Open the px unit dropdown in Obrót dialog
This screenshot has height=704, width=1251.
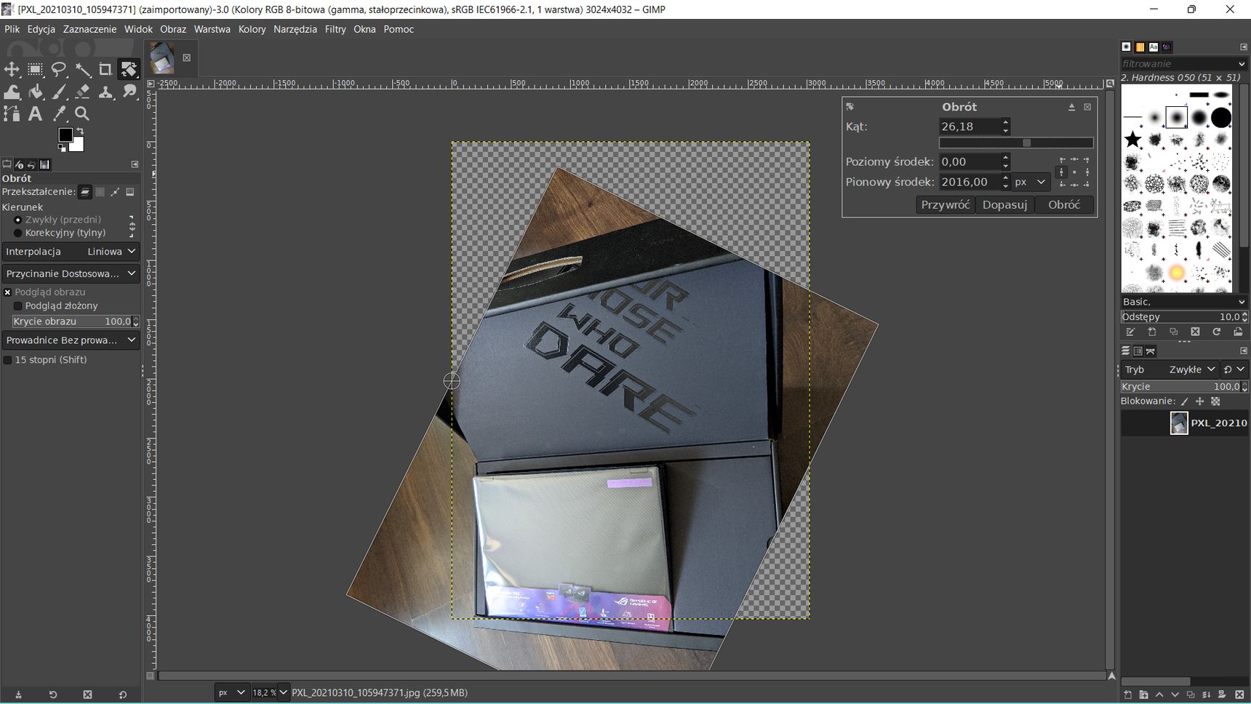tap(1031, 182)
